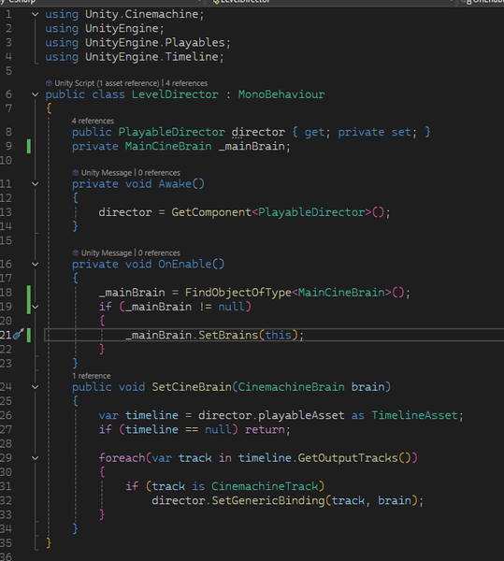Screen dimensions: 504x561
Task: Open '4 references' CodeLens above the director property
Action: (93, 121)
